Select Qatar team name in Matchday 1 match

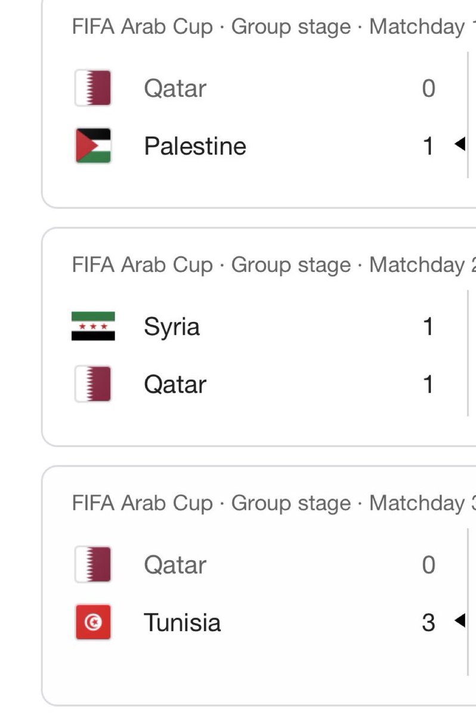tap(175, 89)
